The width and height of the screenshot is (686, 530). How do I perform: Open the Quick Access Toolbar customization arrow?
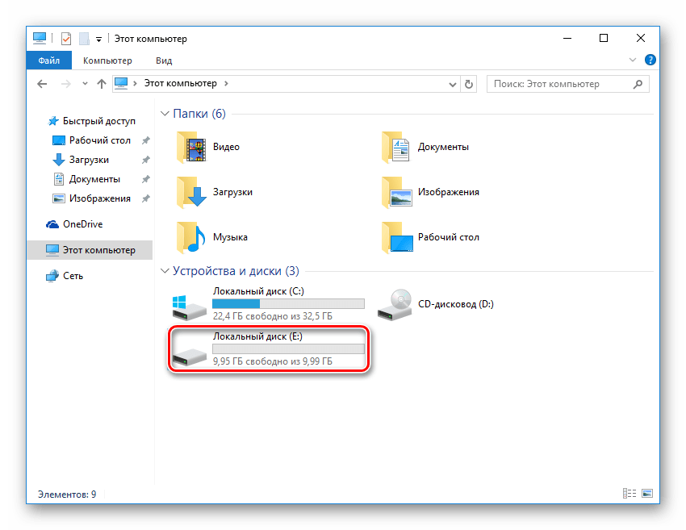(98, 38)
